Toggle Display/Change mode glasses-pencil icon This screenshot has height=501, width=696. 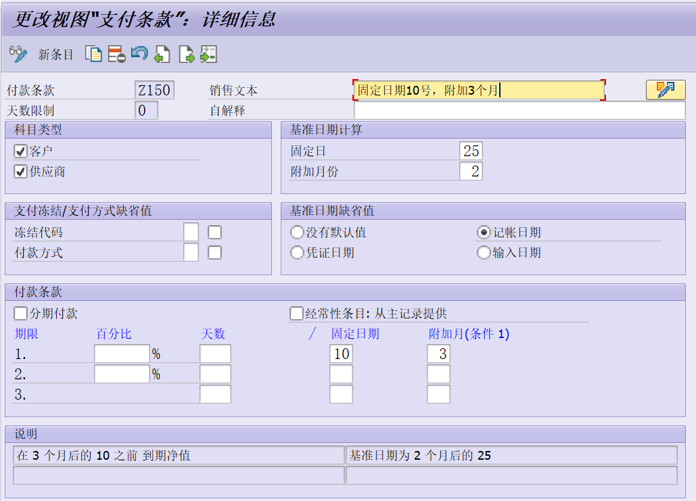18,54
